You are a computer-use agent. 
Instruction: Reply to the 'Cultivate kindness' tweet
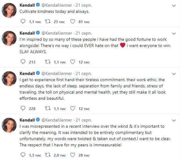click(x=24, y=21)
